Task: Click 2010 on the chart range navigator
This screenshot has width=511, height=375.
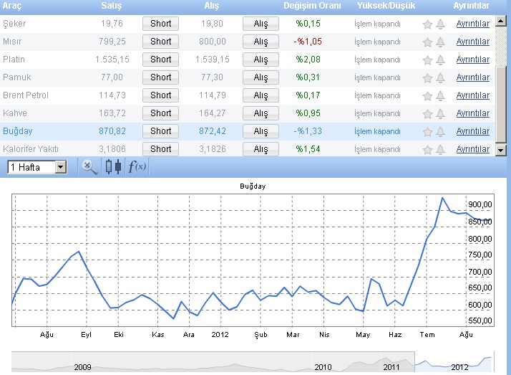Action: pyautogui.click(x=323, y=366)
